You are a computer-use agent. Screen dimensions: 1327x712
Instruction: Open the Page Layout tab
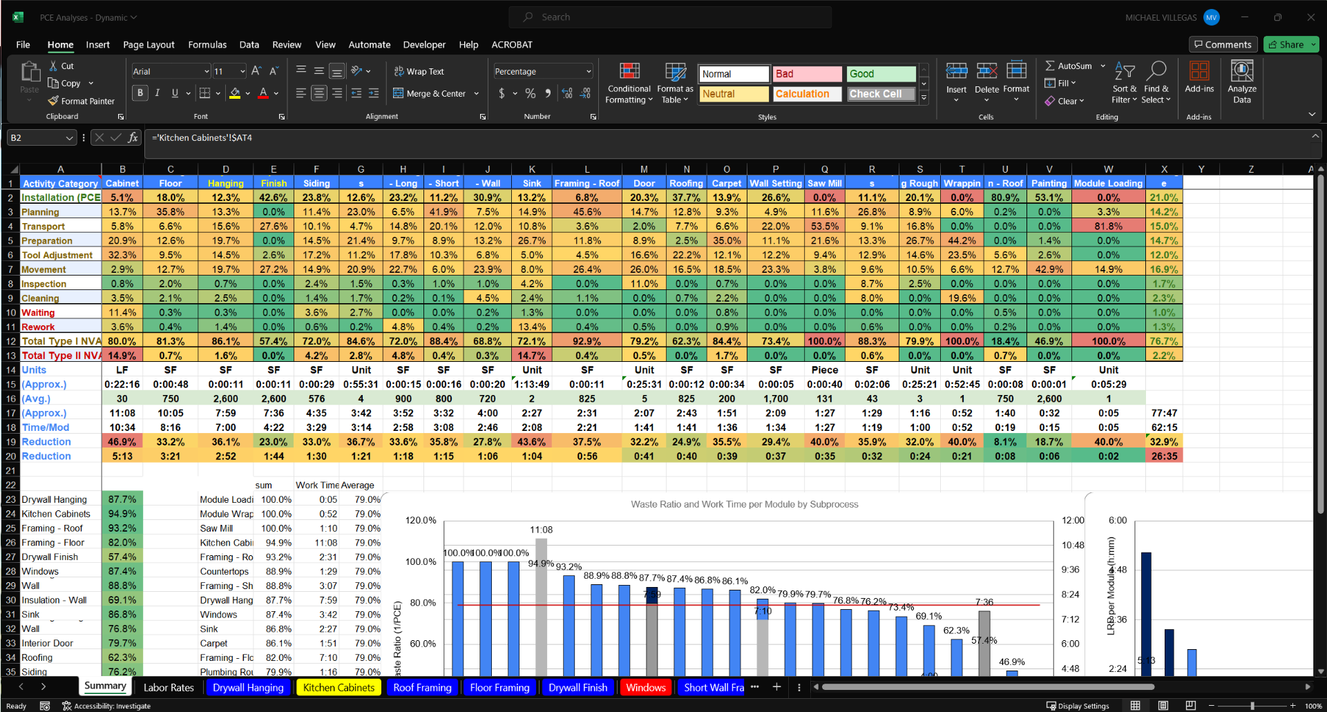[x=149, y=44]
